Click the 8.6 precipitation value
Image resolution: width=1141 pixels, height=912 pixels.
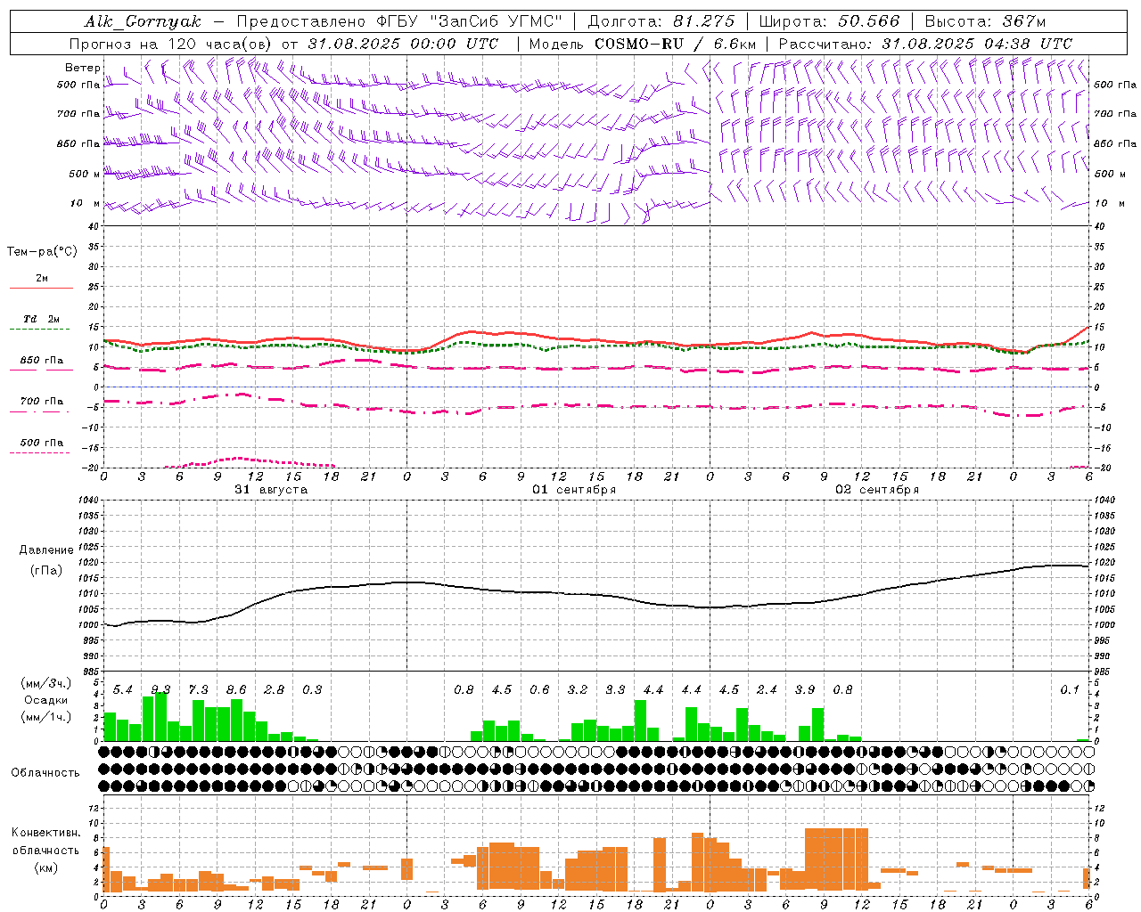pyautogui.click(x=236, y=690)
